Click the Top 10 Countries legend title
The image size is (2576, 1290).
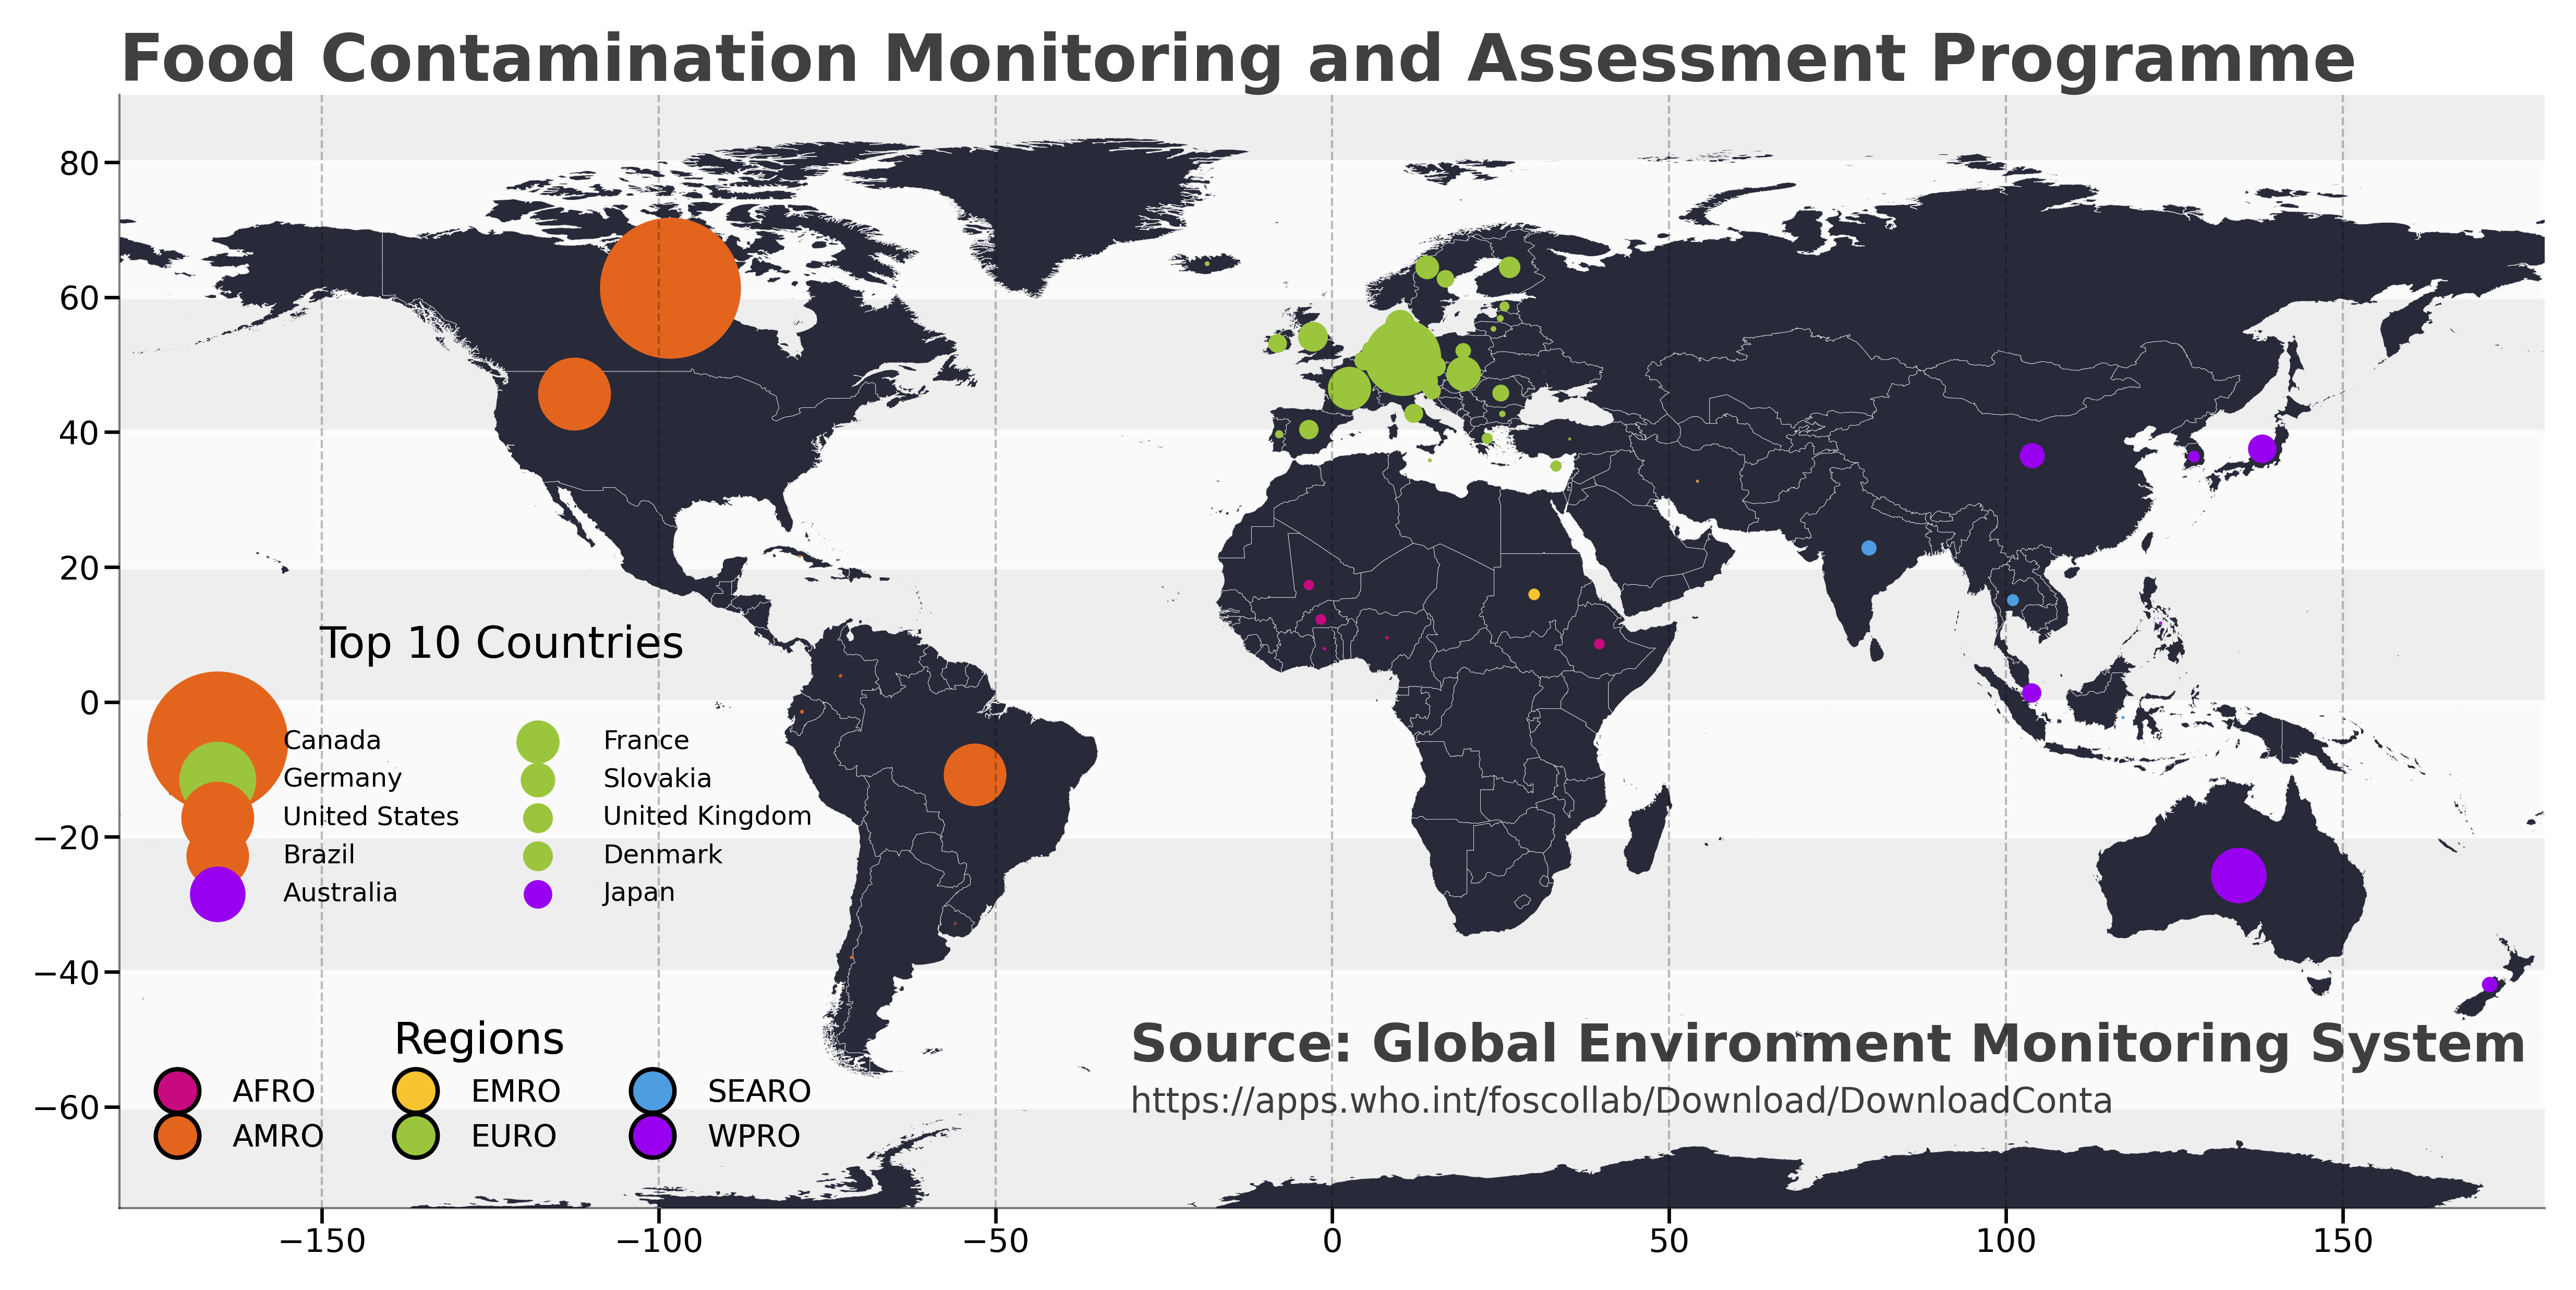pyautogui.click(x=501, y=643)
